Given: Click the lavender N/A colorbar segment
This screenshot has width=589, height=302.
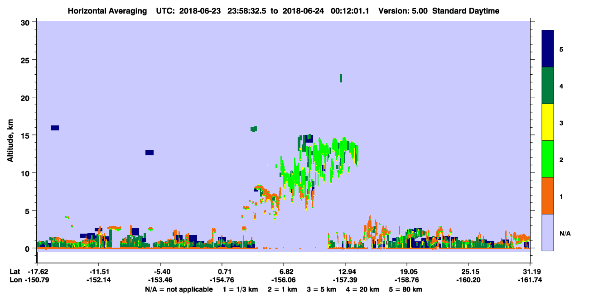Looking at the screenshot, I should coord(548,232).
